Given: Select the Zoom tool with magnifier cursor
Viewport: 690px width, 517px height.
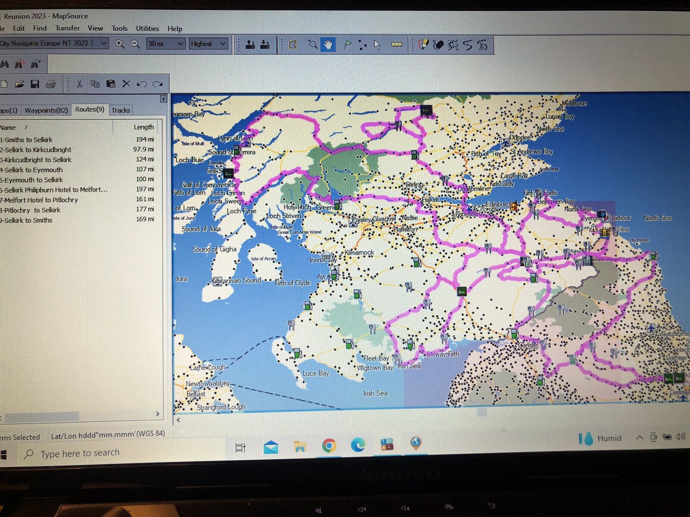Looking at the screenshot, I should [313, 44].
